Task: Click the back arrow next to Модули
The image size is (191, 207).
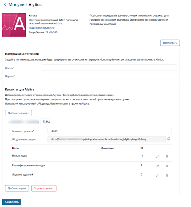Action: point(5,4)
